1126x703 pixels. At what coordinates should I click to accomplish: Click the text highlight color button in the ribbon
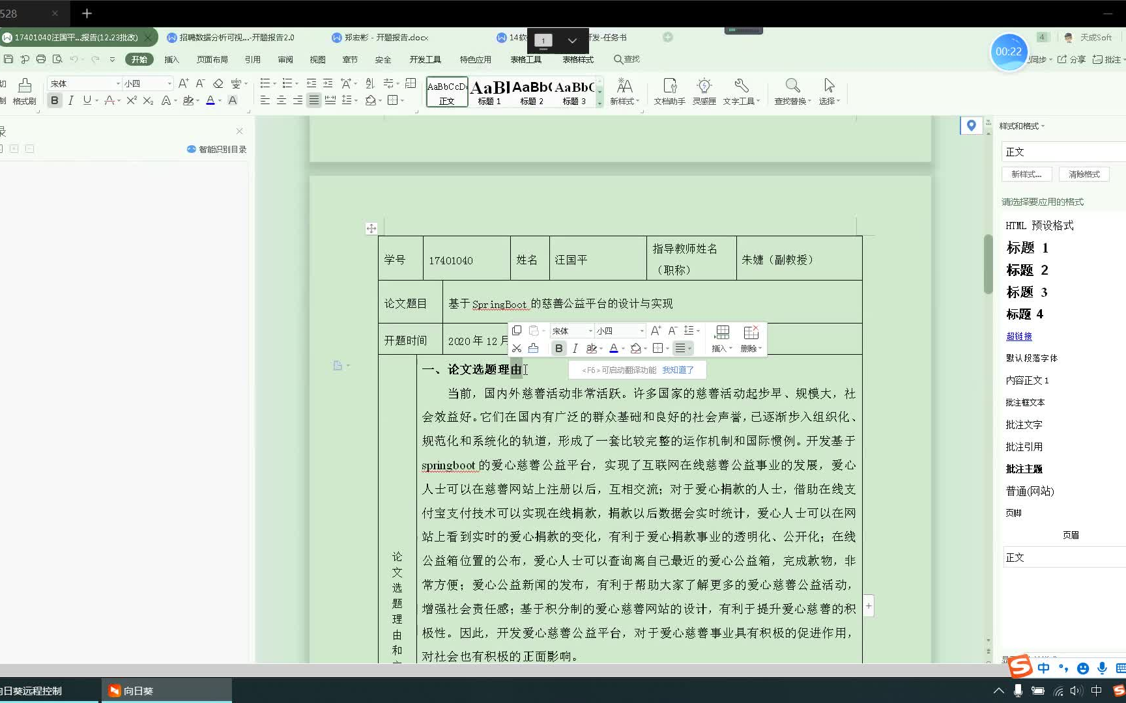(x=188, y=100)
